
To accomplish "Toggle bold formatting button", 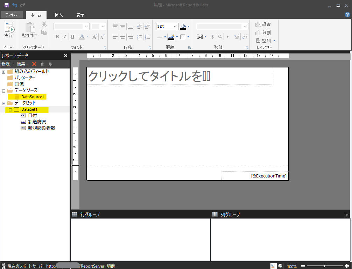I will click(x=57, y=37).
